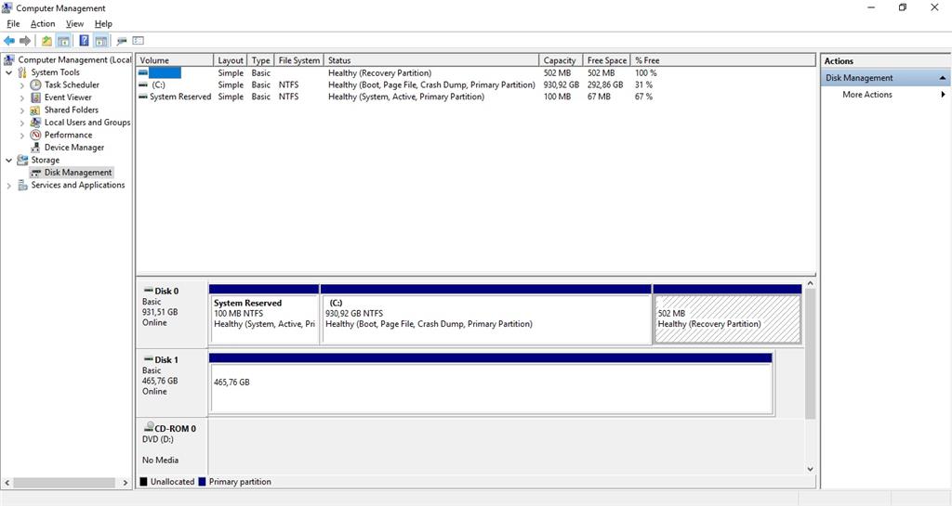
Task: Click the console tree scrollbar left arrow
Action: pyautogui.click(x=7, y=483)
